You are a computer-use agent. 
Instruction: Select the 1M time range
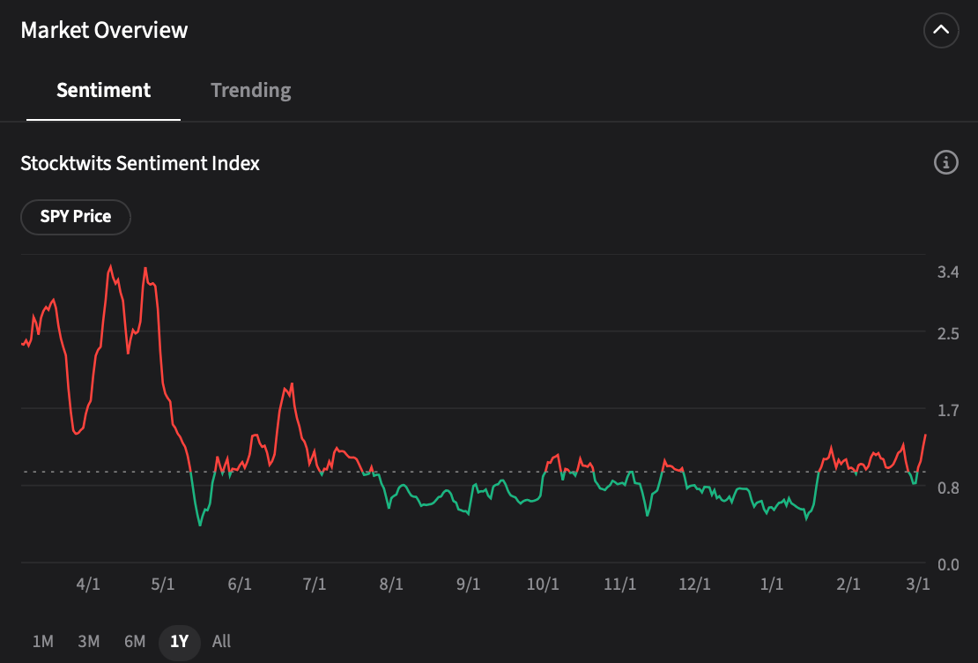pos(43,641)
